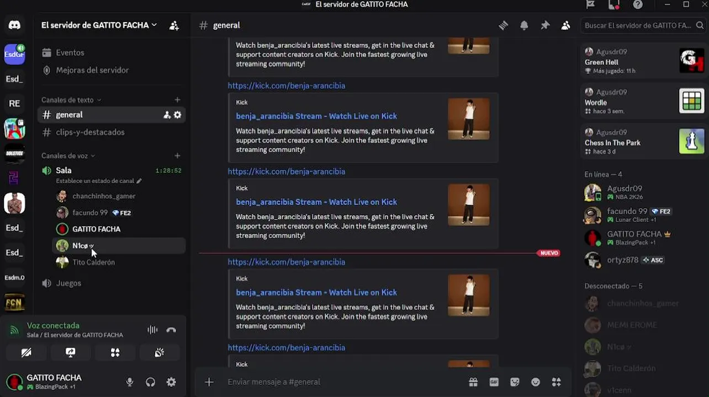Open facundo 99 member running Lunar Client

pyautogui.click(x=643, y=214)
